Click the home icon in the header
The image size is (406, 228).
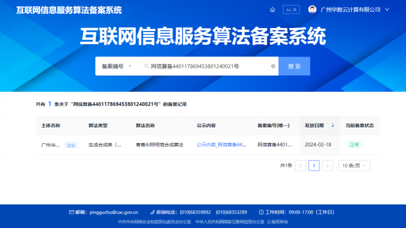(273, 10)
